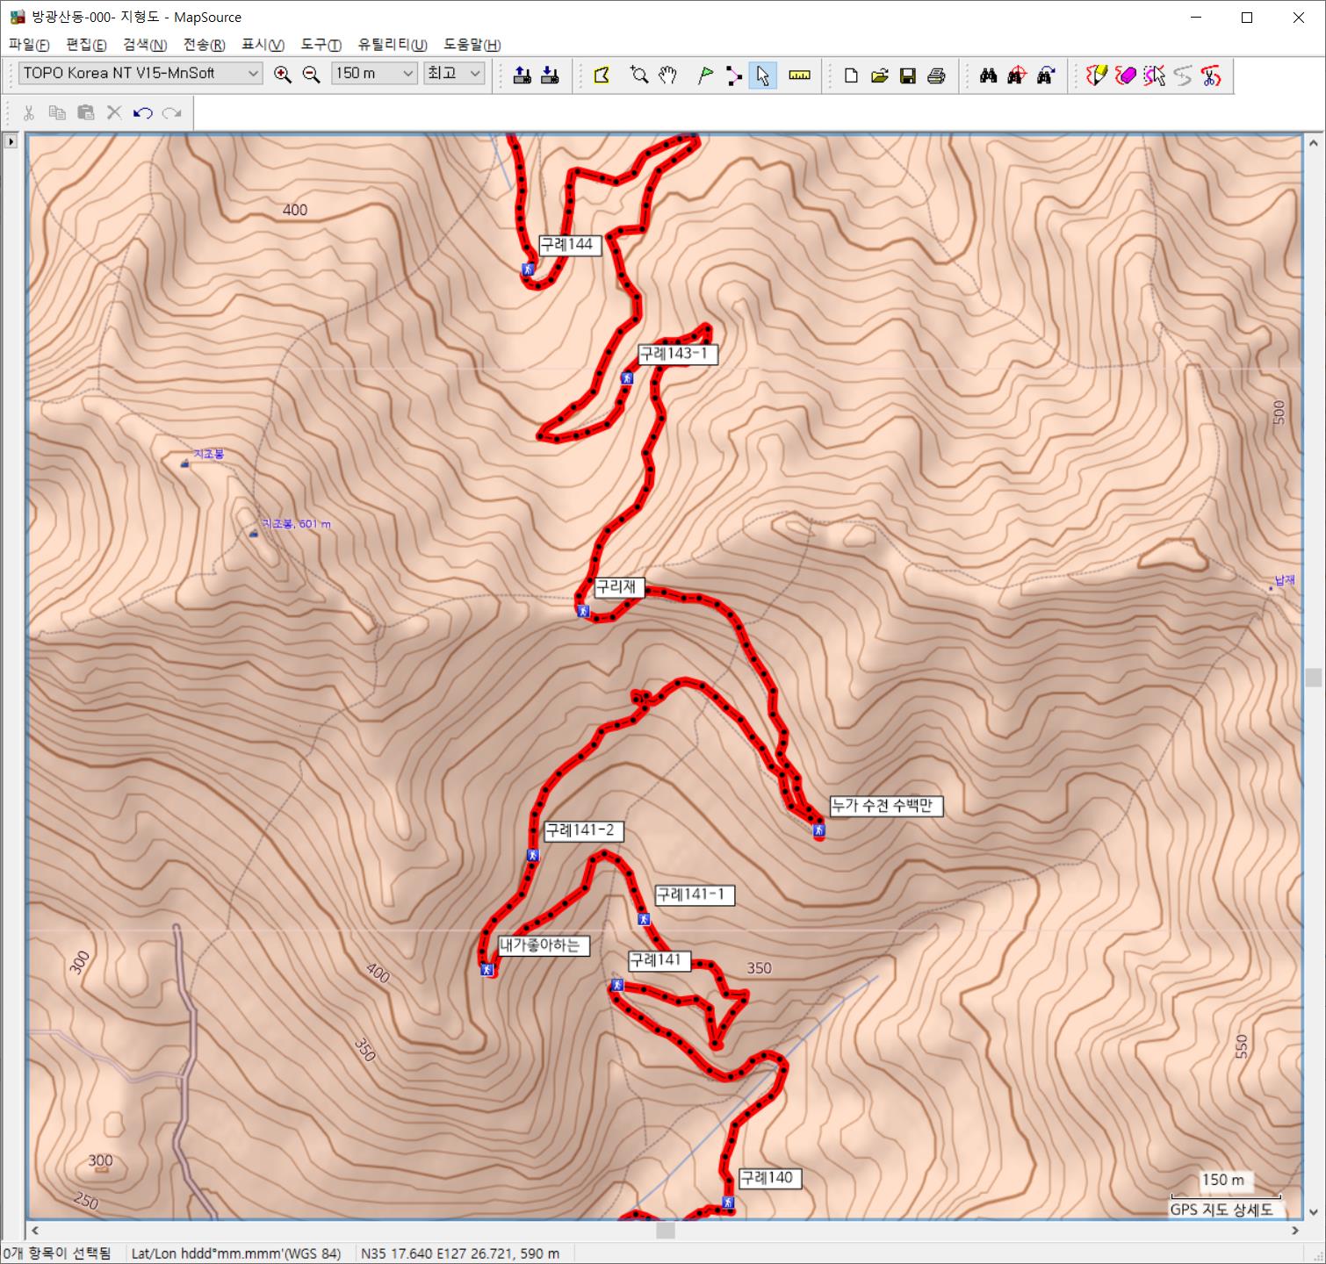Open the 전송(R) menu
1326x1264 pixels.
[204, 45]
